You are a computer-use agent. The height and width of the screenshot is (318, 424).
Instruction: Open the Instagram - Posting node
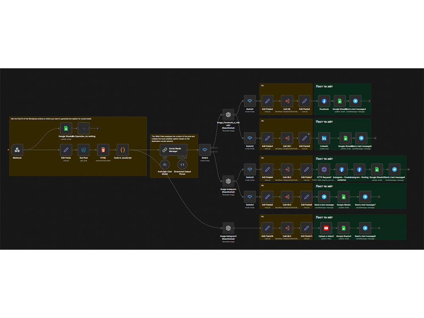(359, 170)
